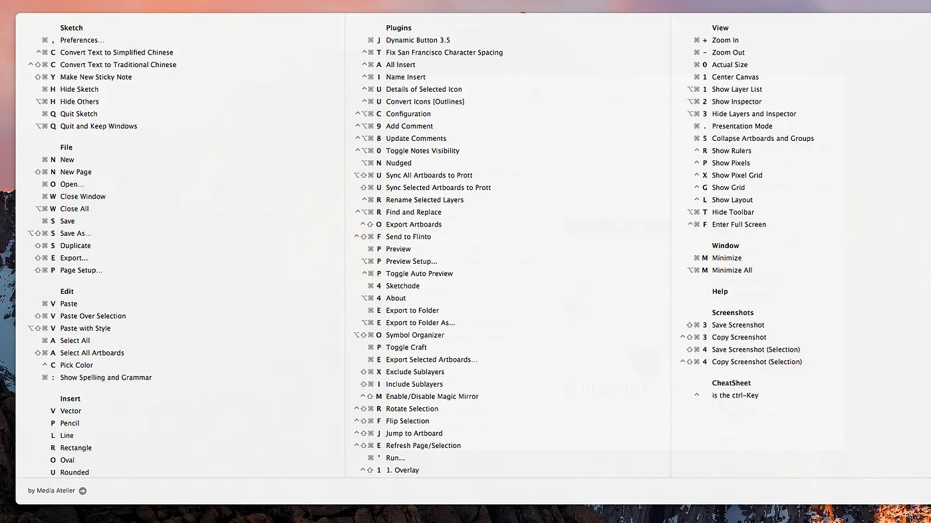Choose Sketchode plugin entry
The image size is (931, 523).
403,286
